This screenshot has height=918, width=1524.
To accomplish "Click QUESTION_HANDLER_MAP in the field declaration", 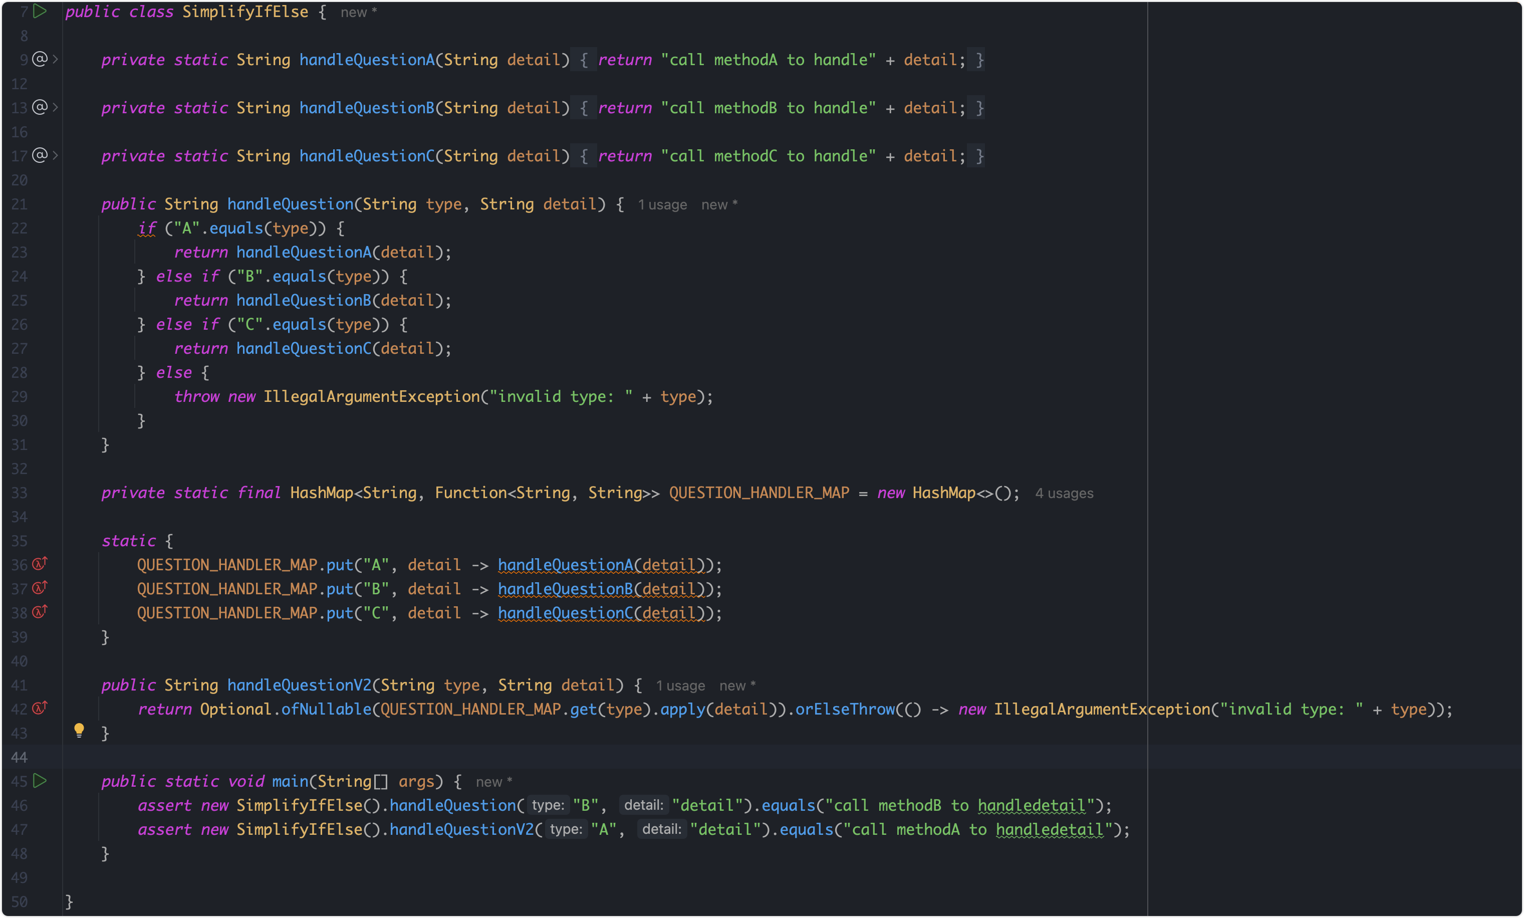I will 759,493.
